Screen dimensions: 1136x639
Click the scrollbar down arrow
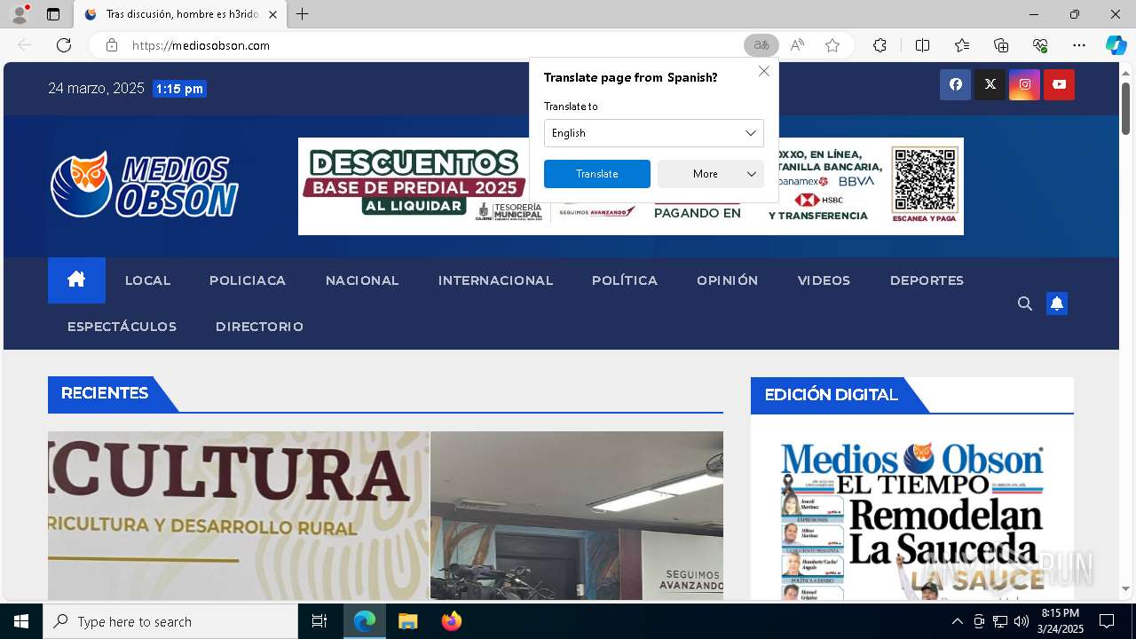[1125, 588]
